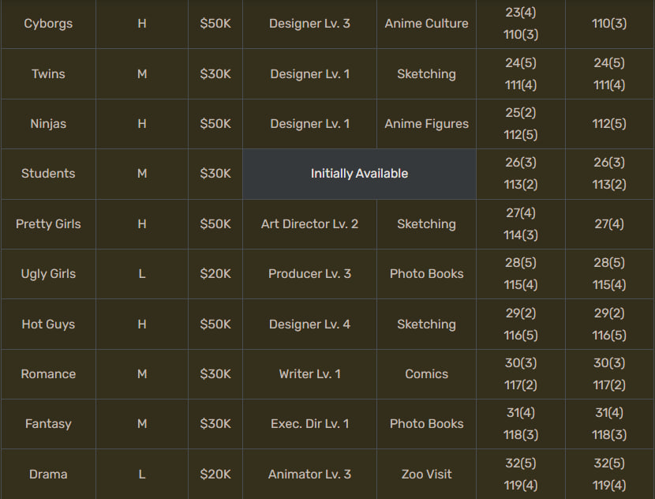Select the Fantasy genre cell
Screen dimensions: 655x499
coord(48,424)
